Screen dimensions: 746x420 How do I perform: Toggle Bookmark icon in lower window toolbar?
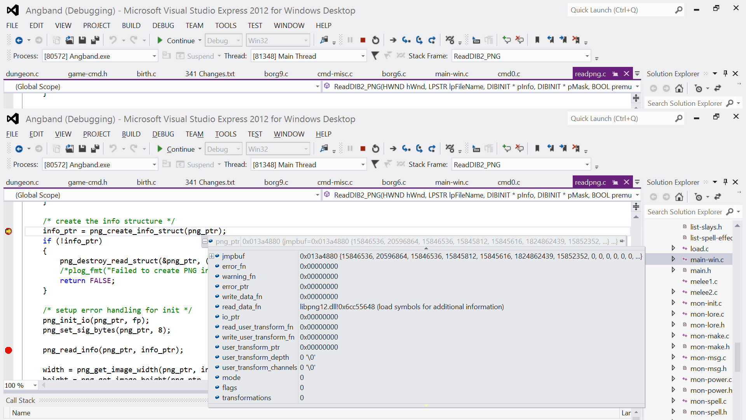(537, 148)
